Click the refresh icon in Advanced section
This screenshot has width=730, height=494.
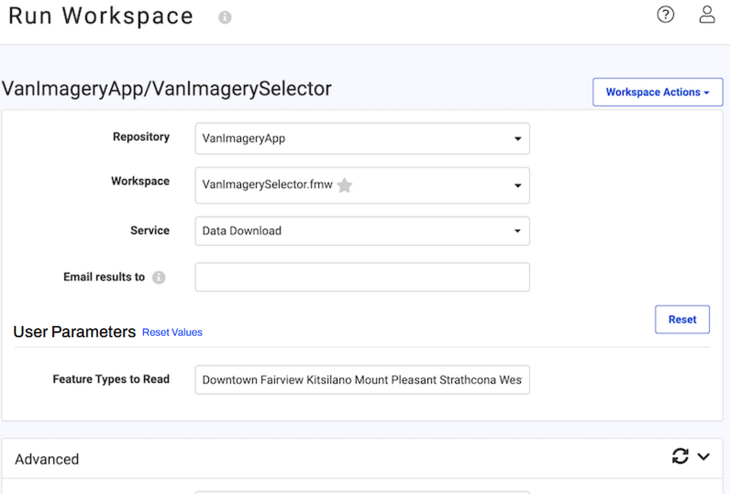(680, 456)
